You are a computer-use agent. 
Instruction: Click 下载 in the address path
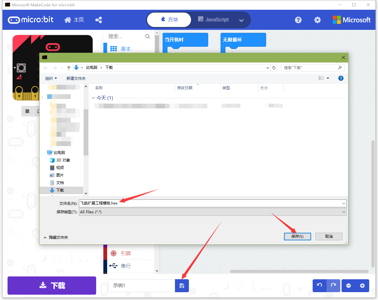tap(109, 68)
